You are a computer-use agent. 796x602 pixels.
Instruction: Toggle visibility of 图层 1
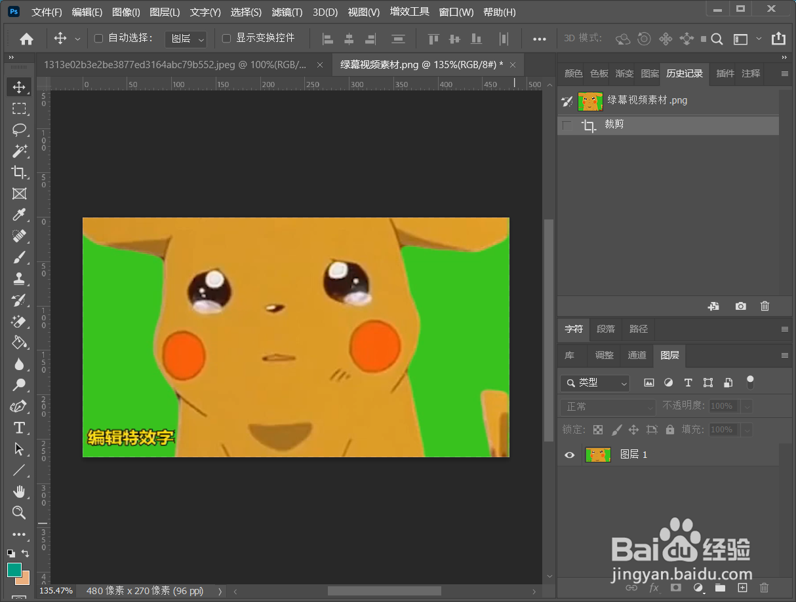tap(569, 455)
